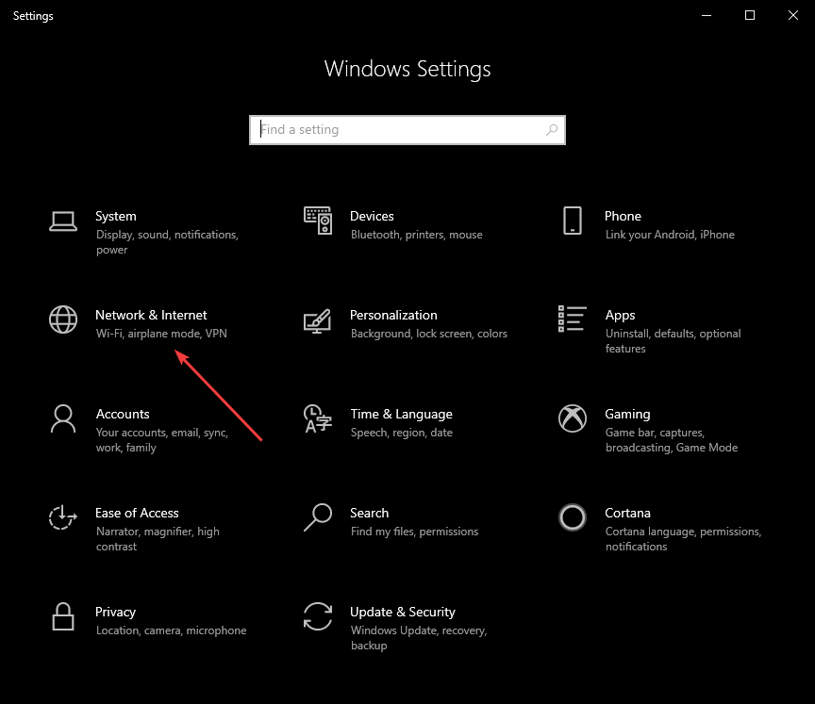Select the Accounts person icon
This screenshot has height=704, width=815.
[63, 418]
